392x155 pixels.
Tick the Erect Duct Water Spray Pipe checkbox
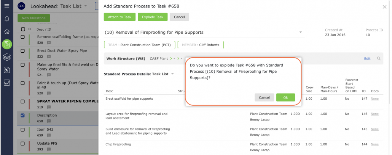22,51
